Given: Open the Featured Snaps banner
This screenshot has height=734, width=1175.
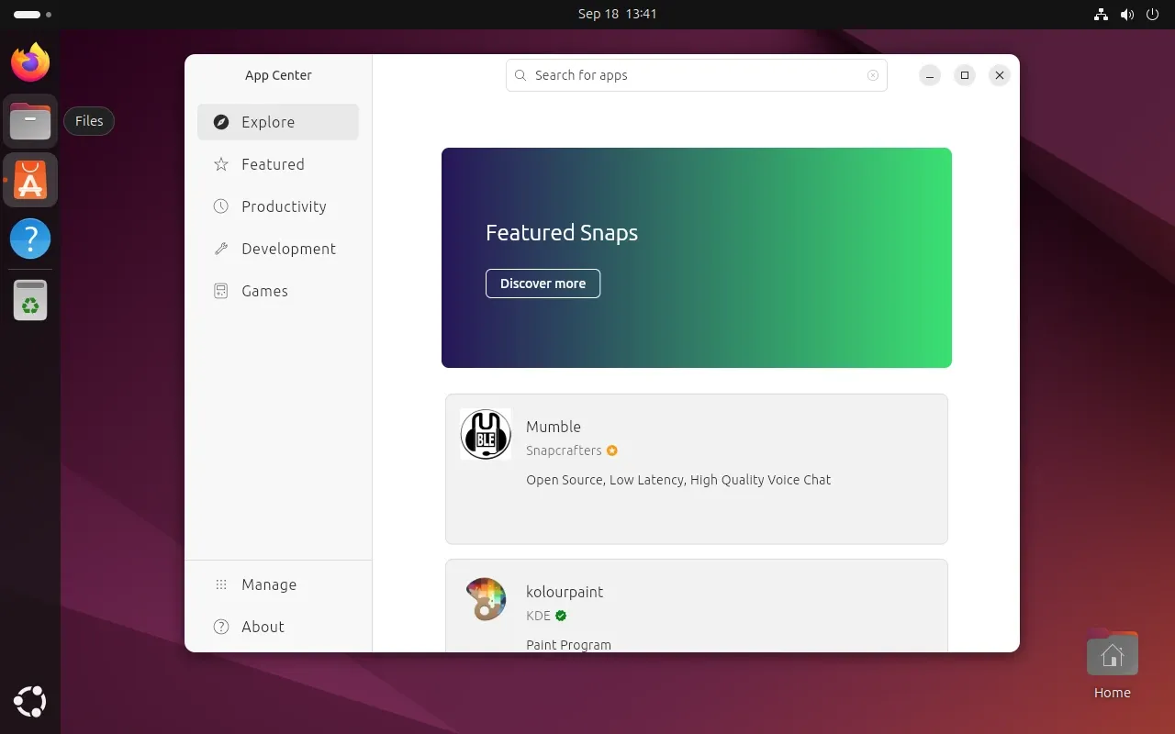Looking at the screenshot, I should 697,258.
